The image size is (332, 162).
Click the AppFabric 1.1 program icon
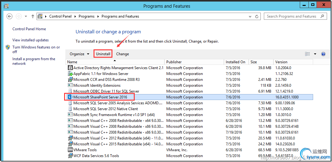pyautogui.click(x=70, y=74)
